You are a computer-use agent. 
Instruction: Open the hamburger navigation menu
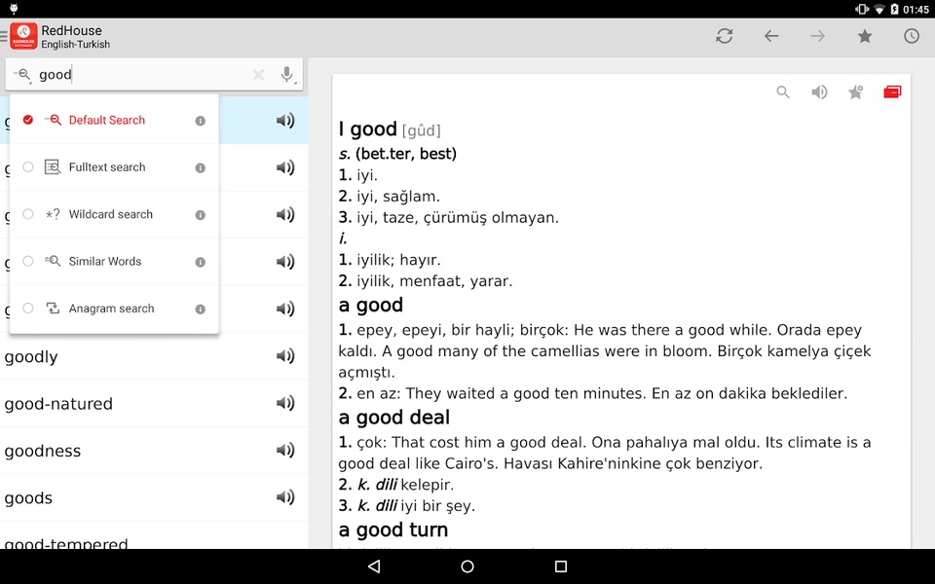4,36
